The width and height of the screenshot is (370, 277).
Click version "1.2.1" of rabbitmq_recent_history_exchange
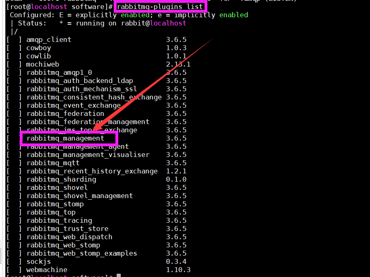coord(176,171)
